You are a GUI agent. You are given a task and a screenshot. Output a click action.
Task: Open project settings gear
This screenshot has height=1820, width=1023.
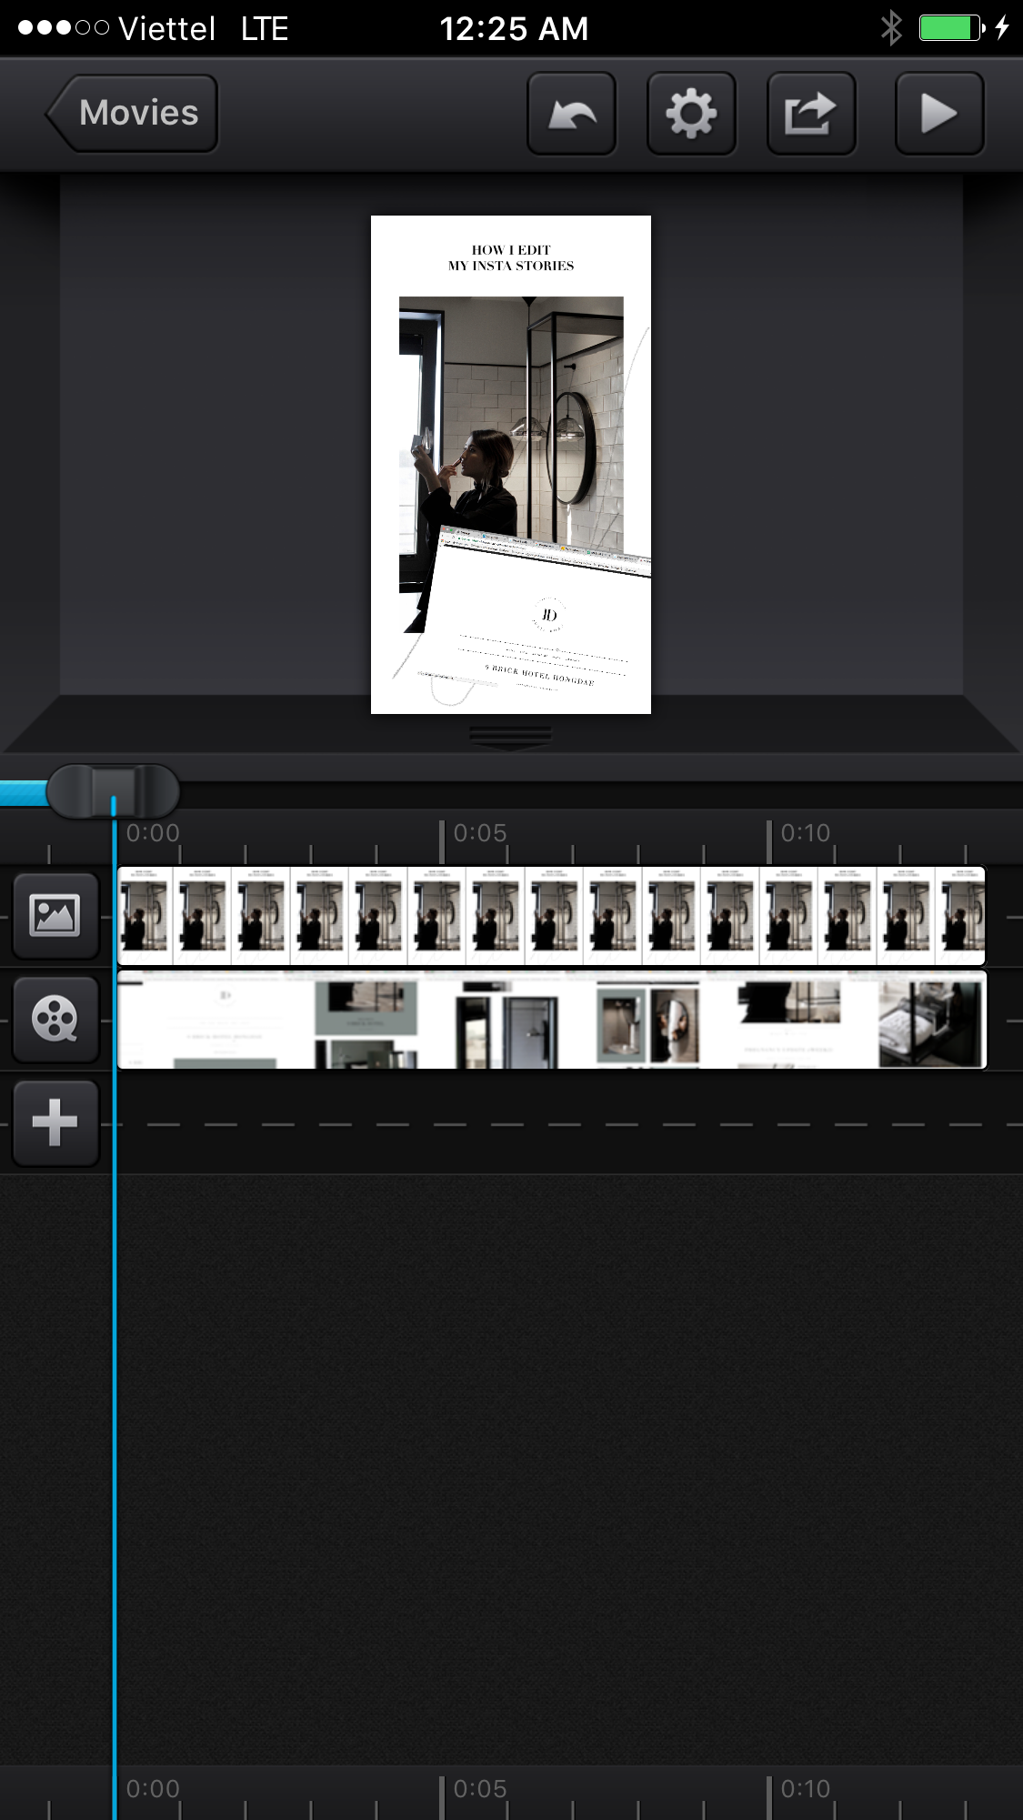click(691, 114)
